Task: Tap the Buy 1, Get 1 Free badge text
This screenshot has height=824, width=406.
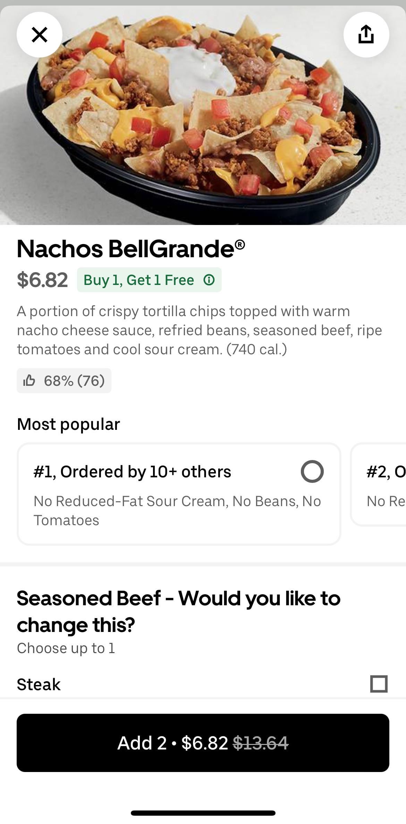Action: click(139, 280)
